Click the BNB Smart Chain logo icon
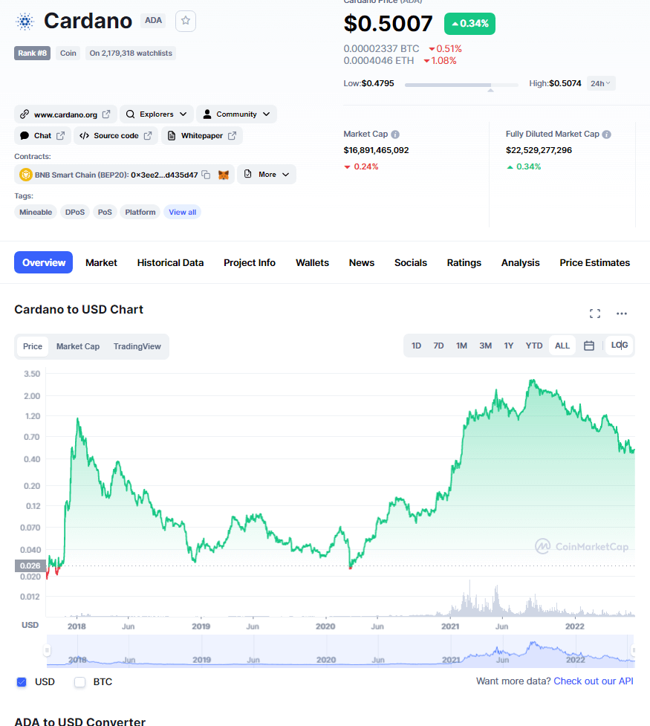650x726 pixels. coord(25,175)
